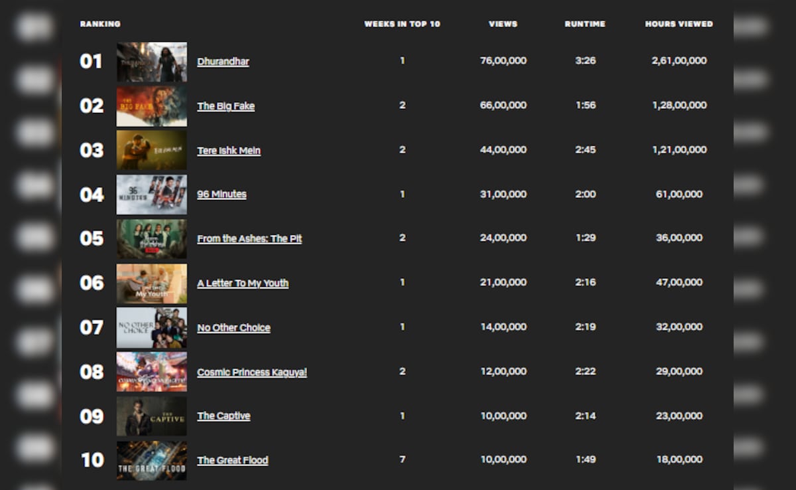Open No Other Choice link
The image size is (796, 490).
click(233, 328)
